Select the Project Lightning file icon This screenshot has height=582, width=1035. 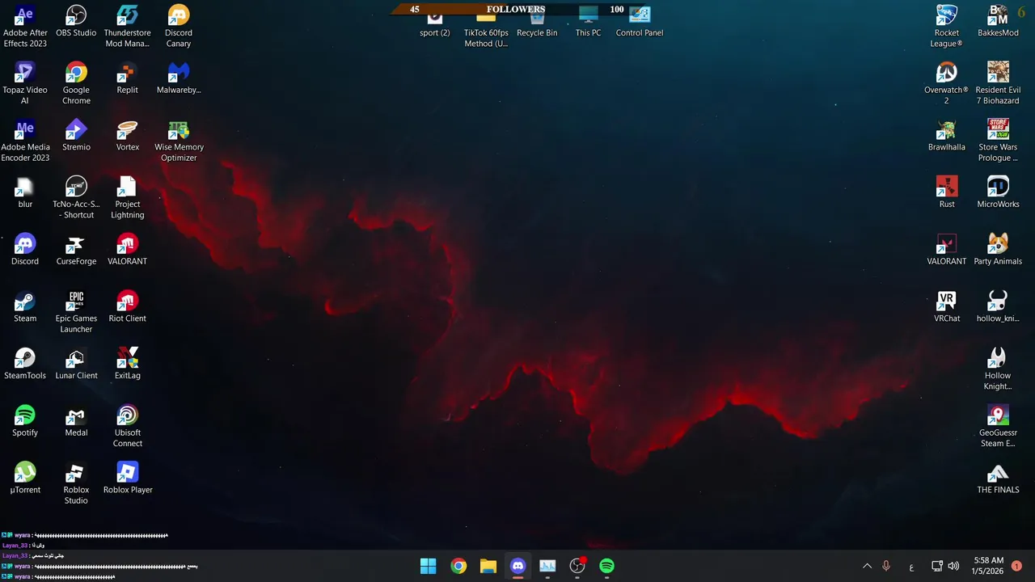pyautogui.click(x=128, y=197)
